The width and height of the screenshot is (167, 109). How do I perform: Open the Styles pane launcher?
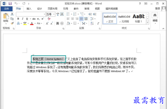[149, 28]
